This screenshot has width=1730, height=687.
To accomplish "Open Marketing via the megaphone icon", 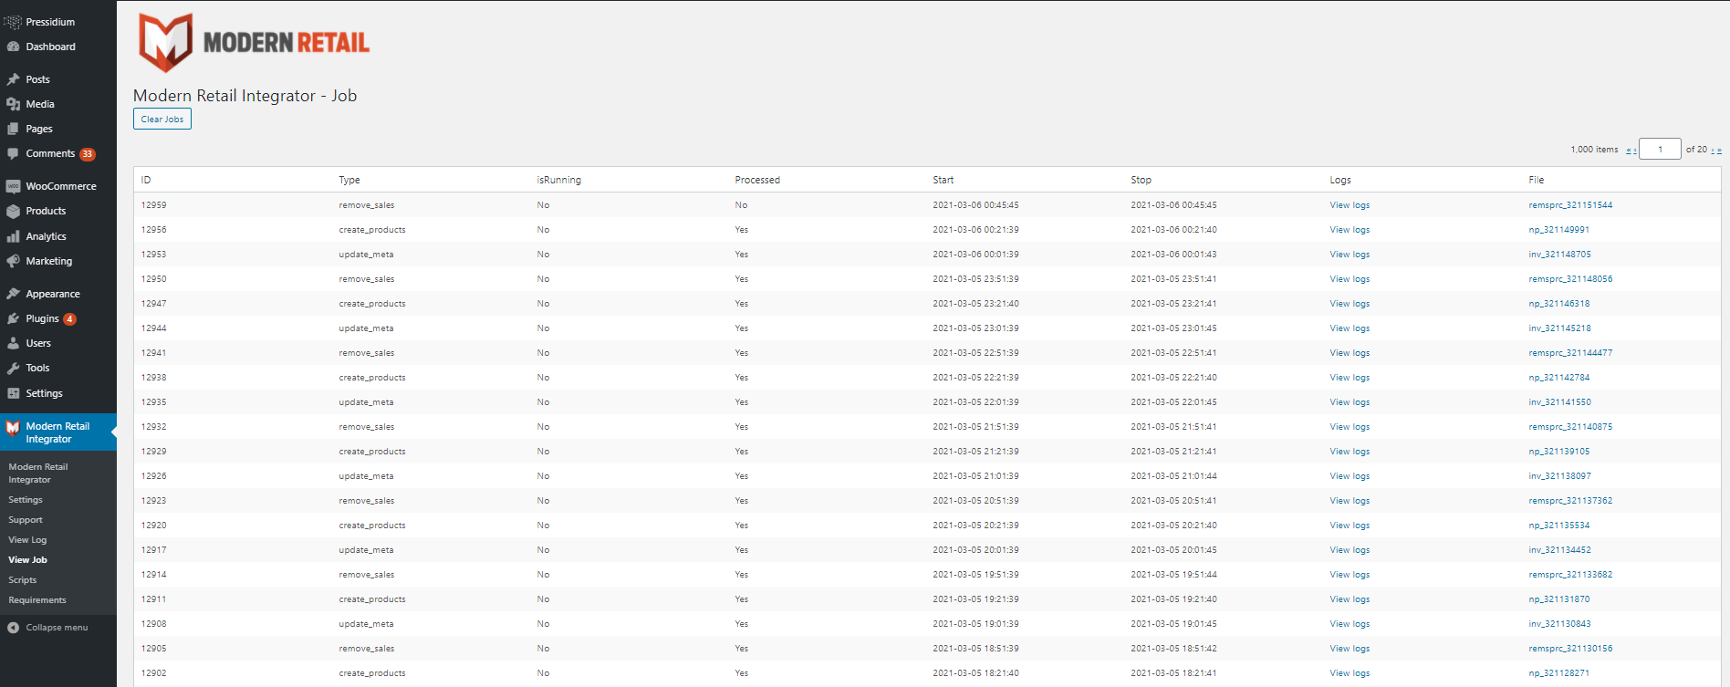I will 13,261.
